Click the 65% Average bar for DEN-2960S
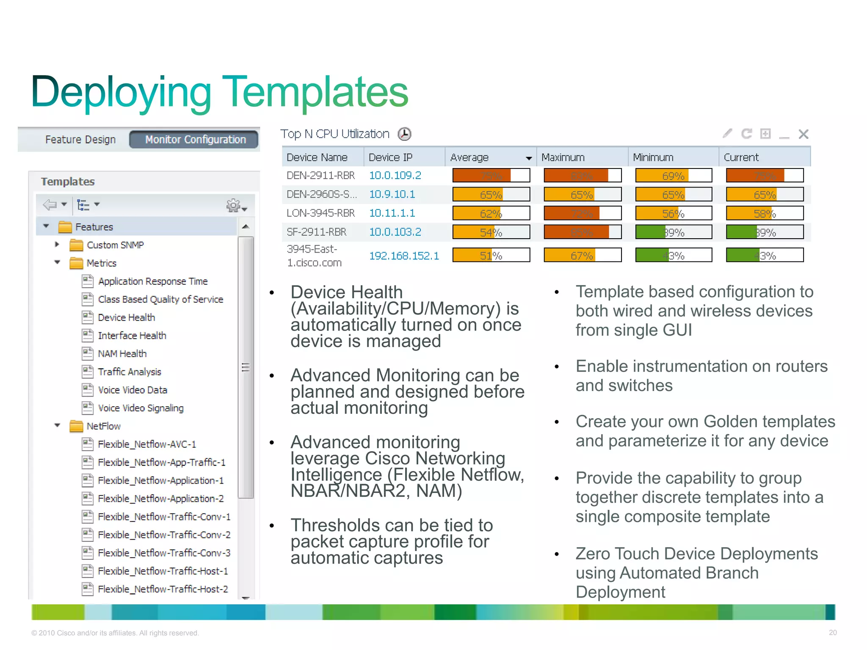 (x=491, y=195)
